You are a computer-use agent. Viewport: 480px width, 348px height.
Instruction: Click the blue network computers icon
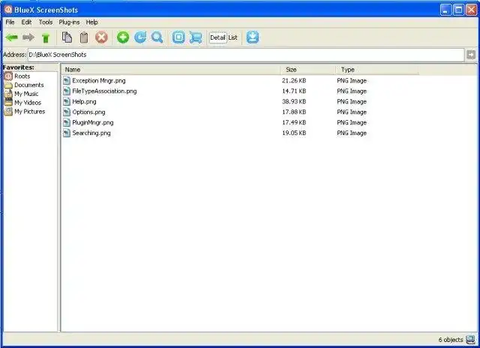coord(196,37)
